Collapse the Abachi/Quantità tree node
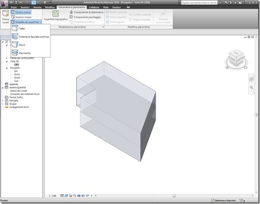This screenshot has width=260, height=204. coord(2,88)
